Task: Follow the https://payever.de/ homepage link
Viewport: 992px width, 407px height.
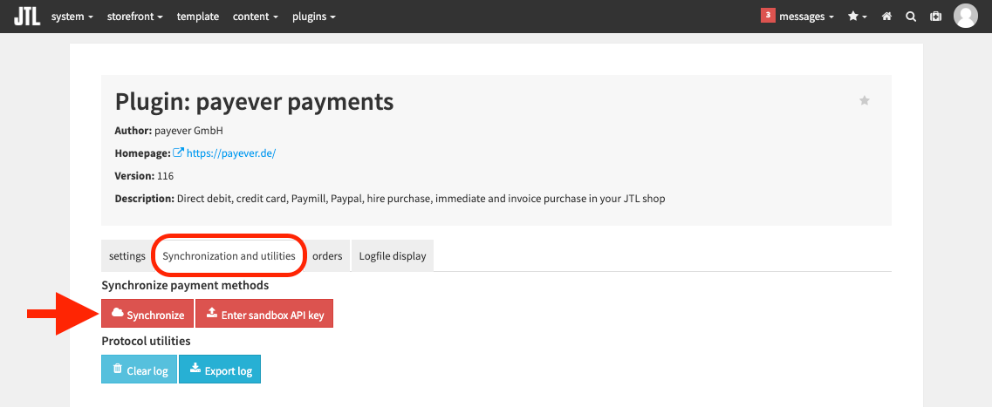Action: pyautogui.click(x=231, y=153)
